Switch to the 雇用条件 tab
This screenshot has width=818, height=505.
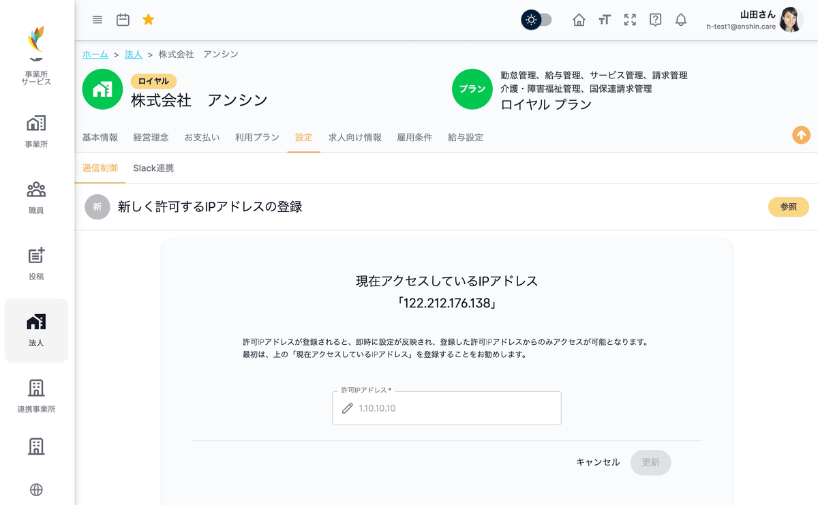(x=414, y=137)
